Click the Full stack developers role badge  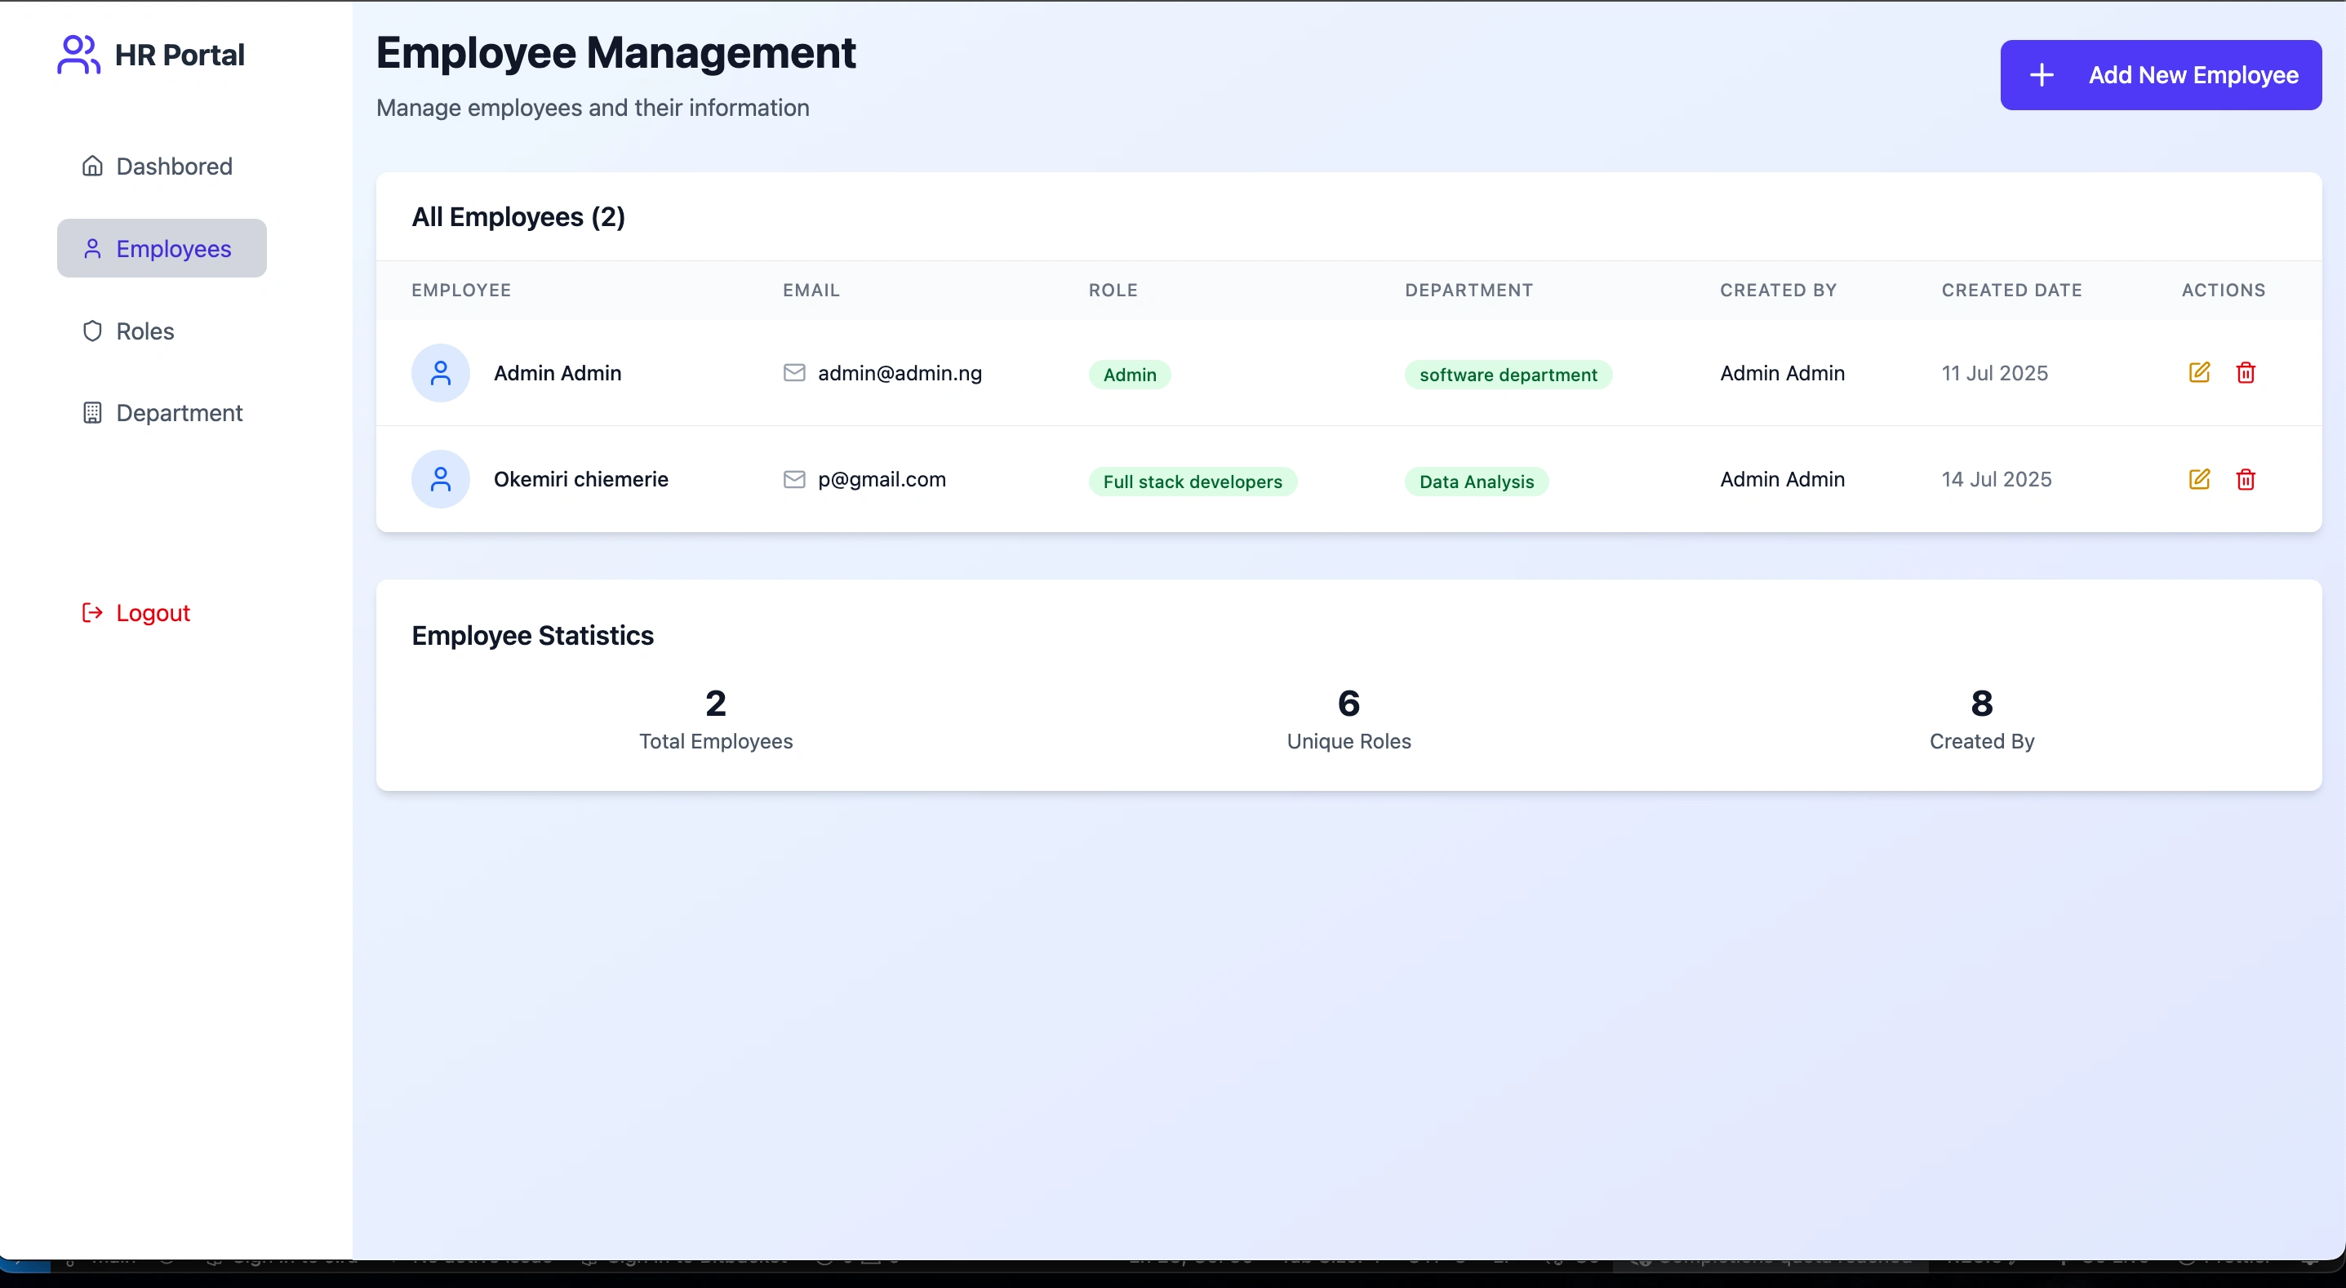pos(1192,481)
